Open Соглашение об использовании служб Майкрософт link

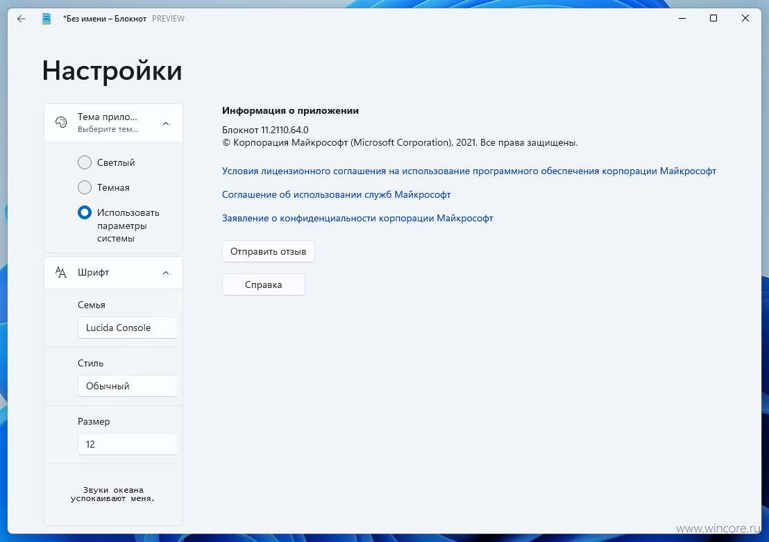pyautogui.click(x=336, y=195)
